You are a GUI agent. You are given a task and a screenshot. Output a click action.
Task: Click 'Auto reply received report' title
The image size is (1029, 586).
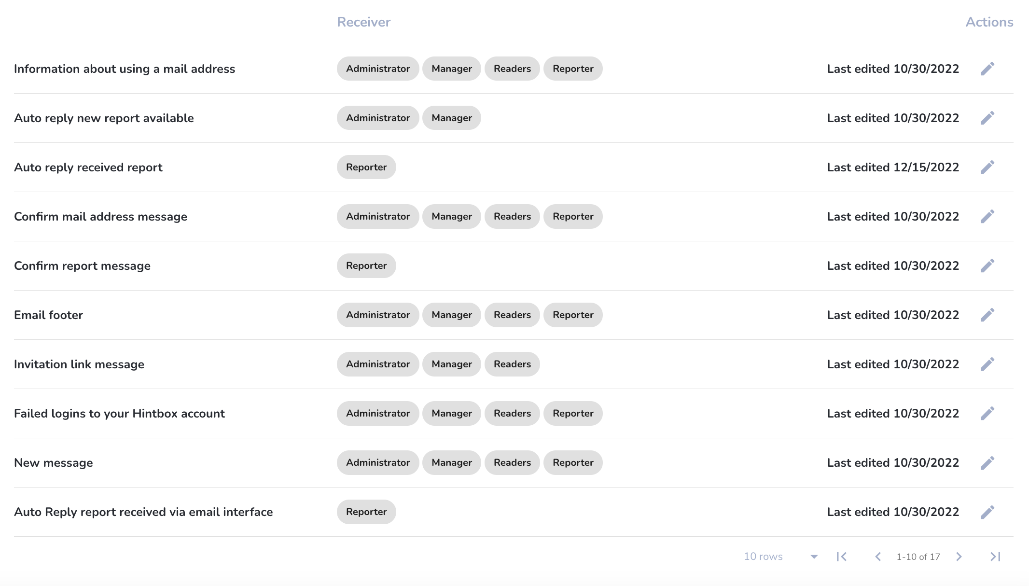[x=88, y=167]
